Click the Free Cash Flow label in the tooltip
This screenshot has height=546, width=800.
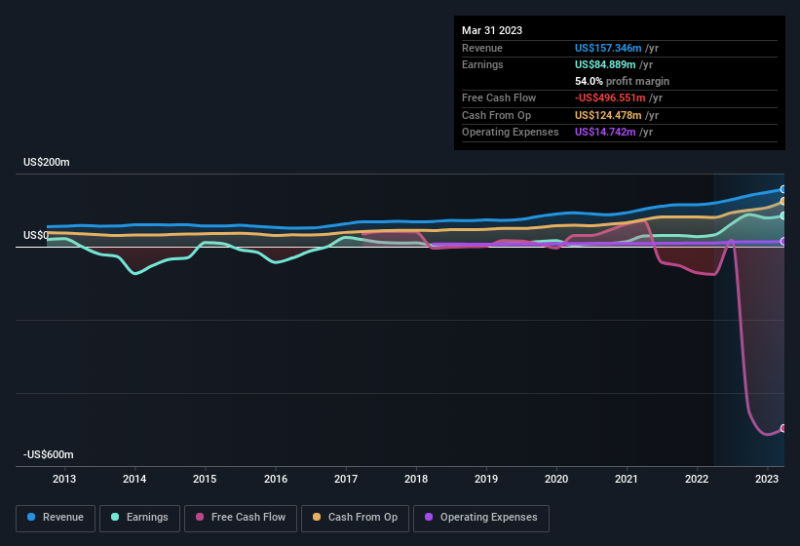tap(499, 97)
